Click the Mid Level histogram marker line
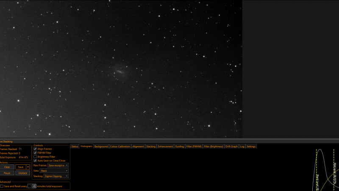The height and width of the screenshot is (191, 339). tap(334, 170)
